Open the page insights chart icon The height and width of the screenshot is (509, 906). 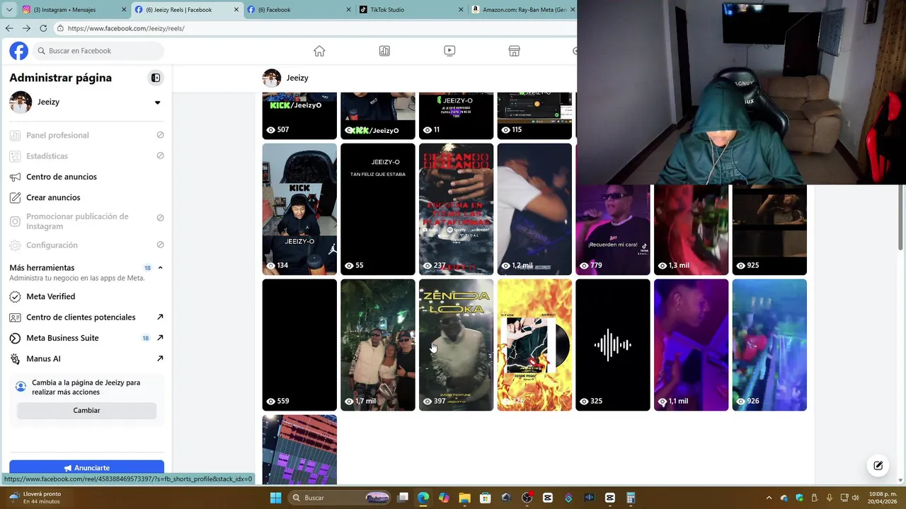click(x=384, y=51)
